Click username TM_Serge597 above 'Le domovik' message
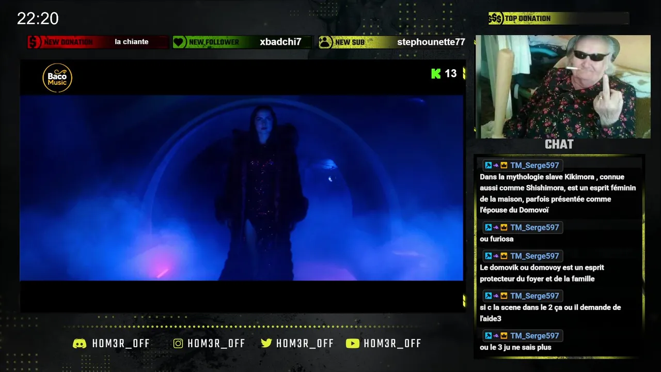661x372 pixels. tap(534, 256)
